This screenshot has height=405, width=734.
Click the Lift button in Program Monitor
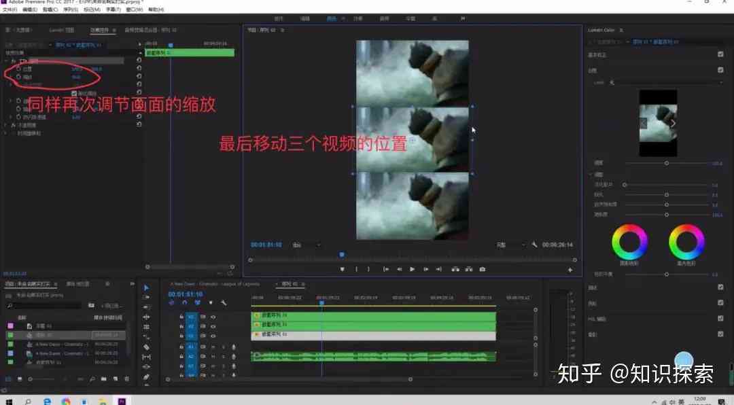pos(455,269)
